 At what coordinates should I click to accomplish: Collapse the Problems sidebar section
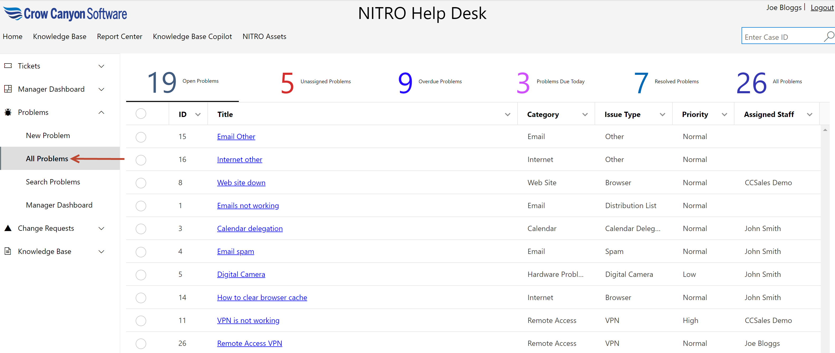(x=101, y=112)
